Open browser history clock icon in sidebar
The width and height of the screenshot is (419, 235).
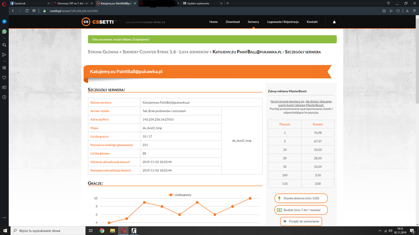pyautogui.click(x=4, y=97)
